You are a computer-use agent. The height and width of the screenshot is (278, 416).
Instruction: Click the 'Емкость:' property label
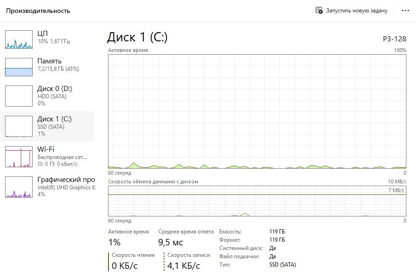coord(230,232)
